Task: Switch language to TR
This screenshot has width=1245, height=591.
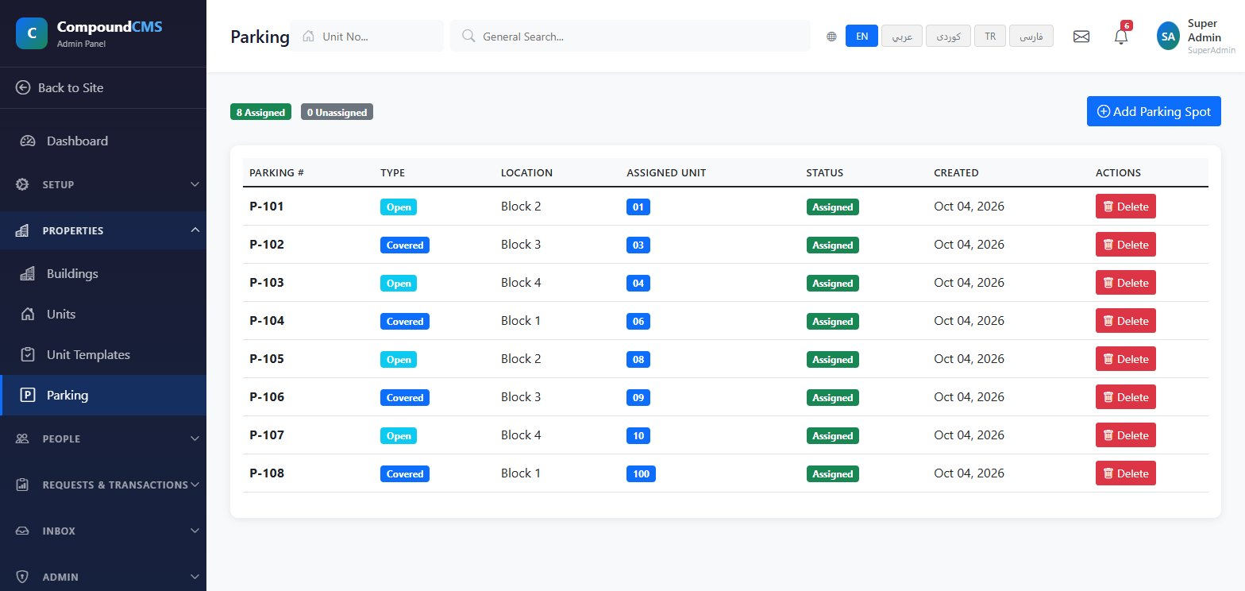Action: [x=990, y=37]
